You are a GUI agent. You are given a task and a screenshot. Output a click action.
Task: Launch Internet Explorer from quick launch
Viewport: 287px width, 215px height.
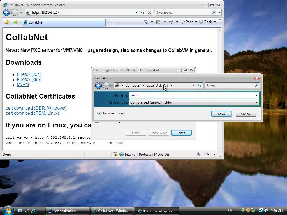pyautogui.click(x=33, y=211)
